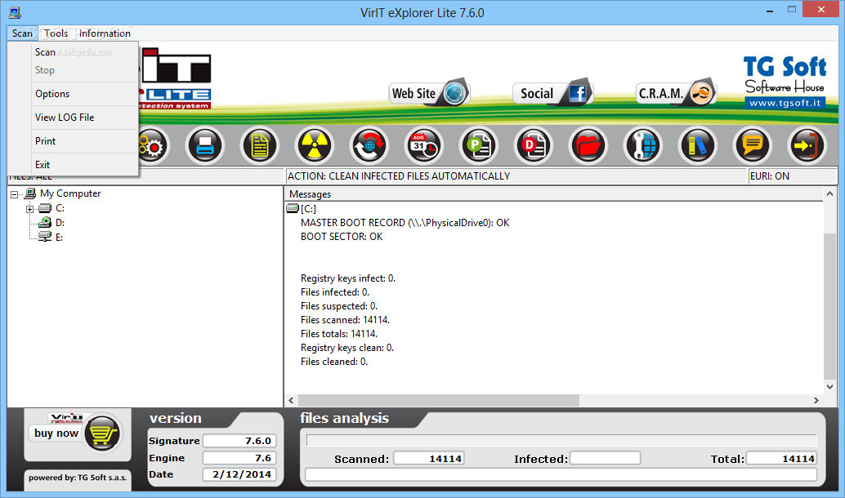
Task: Click the blue printer toolbar icon
Action: pos(205,145)
